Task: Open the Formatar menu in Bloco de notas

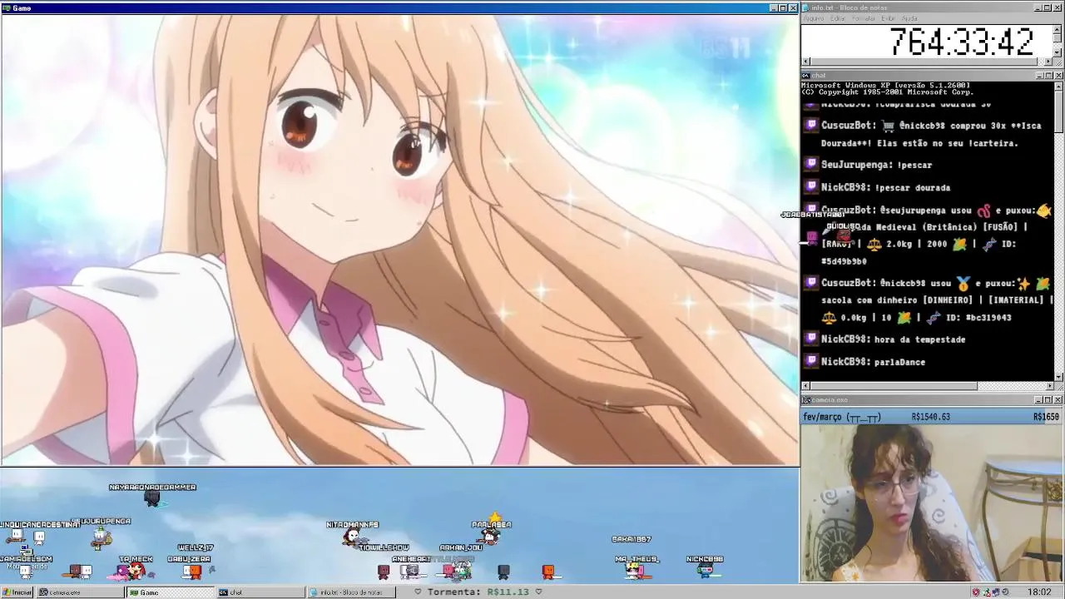Action: pos(864,18)
